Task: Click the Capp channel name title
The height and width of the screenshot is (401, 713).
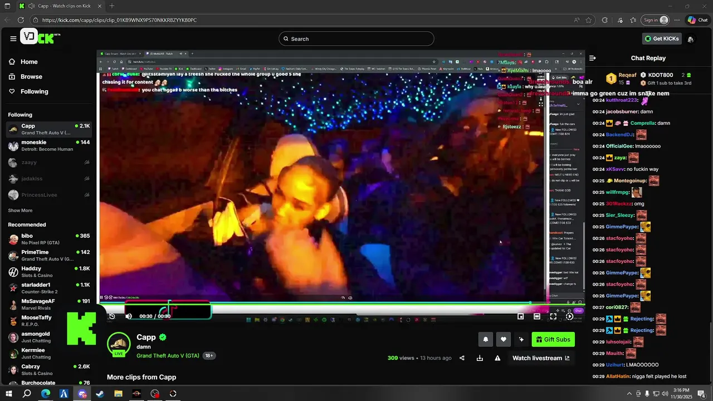Action: (146, 337)
